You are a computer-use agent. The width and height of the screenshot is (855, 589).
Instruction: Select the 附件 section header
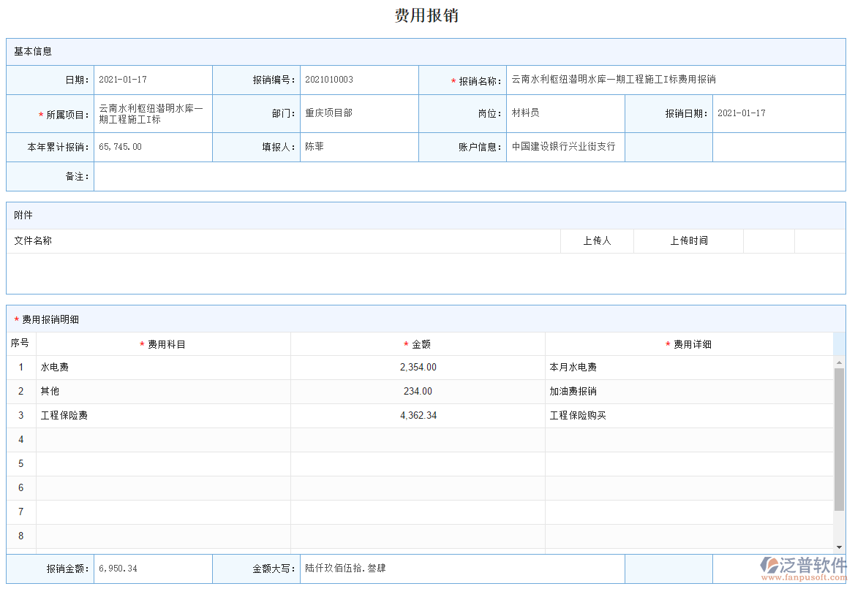(20, 215)
